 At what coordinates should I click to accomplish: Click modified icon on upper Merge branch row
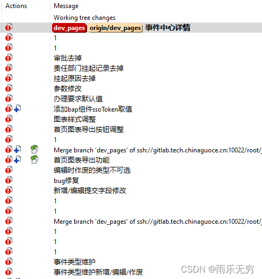(9, 150)
